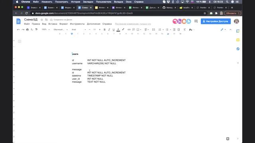The image size is (255, 143).
Task: Open the move-to-folder icon
Action: (x=47, y=19)
